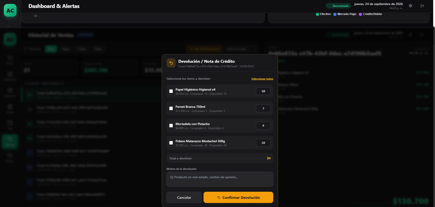
Task: Click the Sincronizado status badge
Action: pyautogui.click(x=338, y=6)
